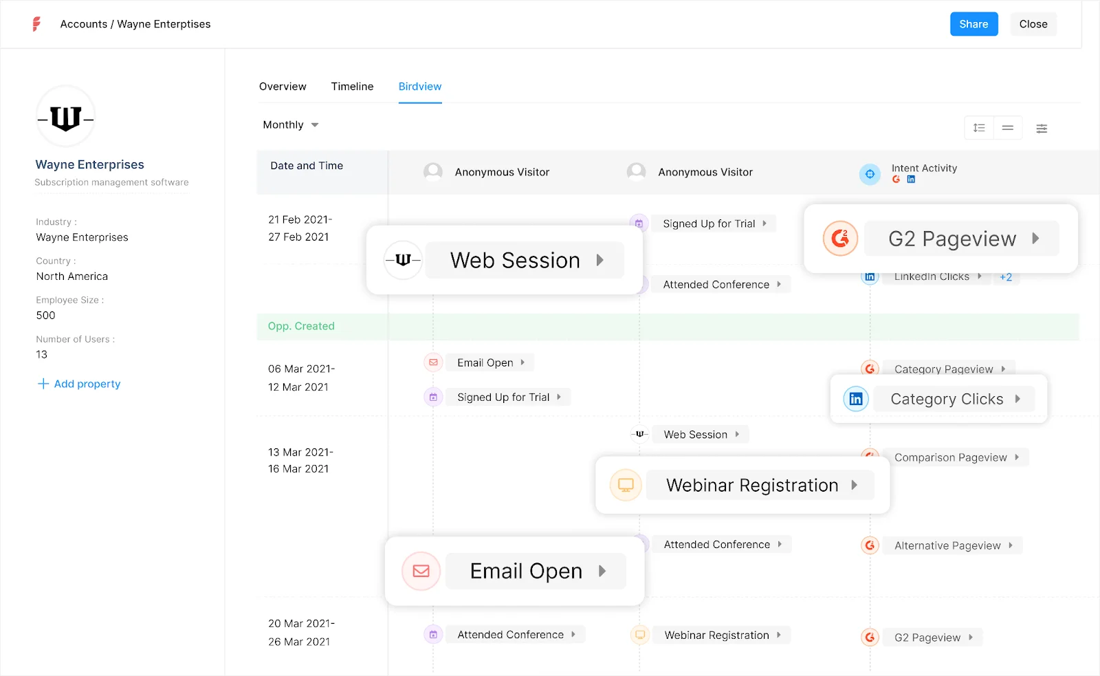This screenshot has width=1100, height=676.
Task: Click the G2 icon beside bottom G2 Pageview
Action: coord(870,637)
